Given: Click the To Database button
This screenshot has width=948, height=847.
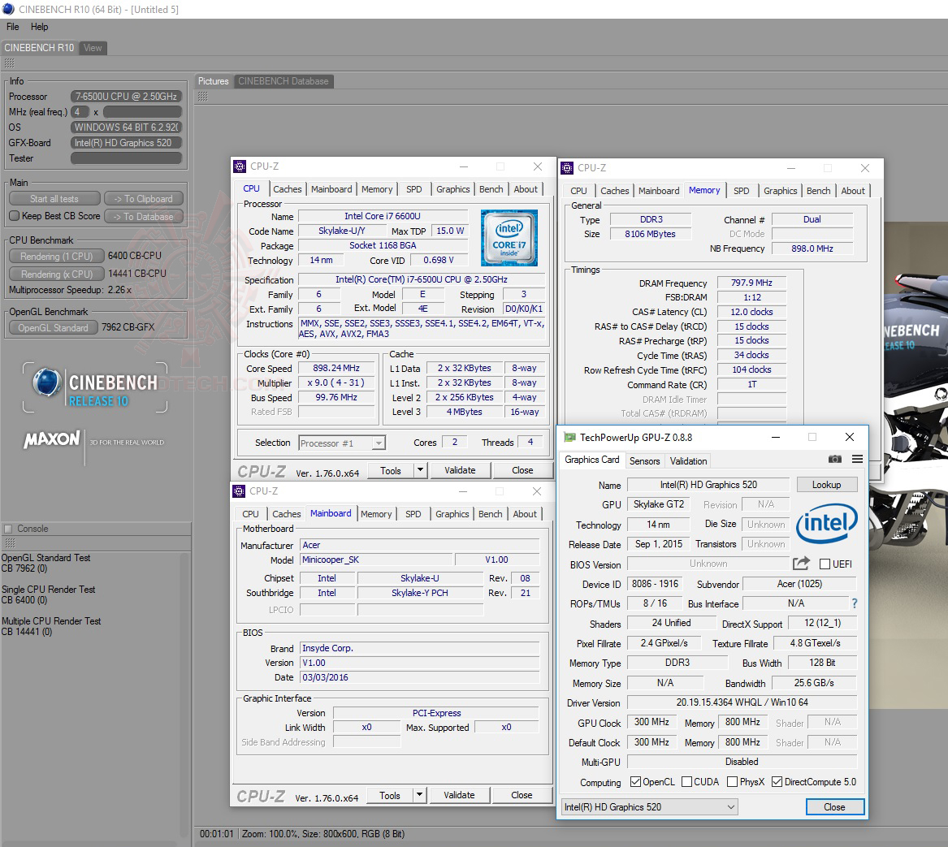Looking at the screenshot, I should tap(143, 217).
